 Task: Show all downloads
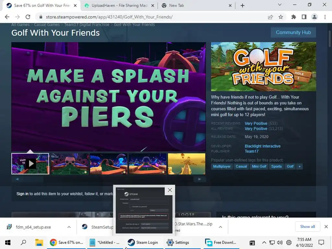[x=307, y=227]
